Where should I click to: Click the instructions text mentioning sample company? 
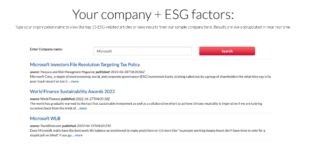(x=153, y=27)
